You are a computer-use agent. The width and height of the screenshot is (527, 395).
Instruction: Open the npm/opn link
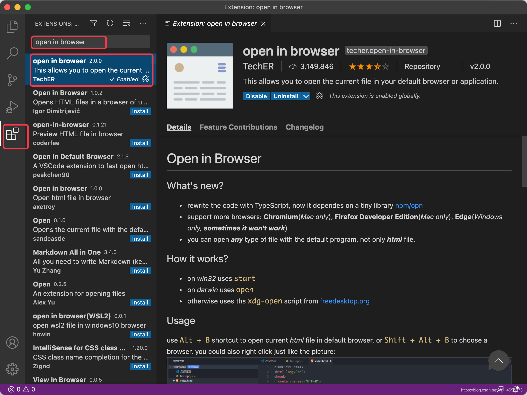pyautogui.click(x=409, y=205)
